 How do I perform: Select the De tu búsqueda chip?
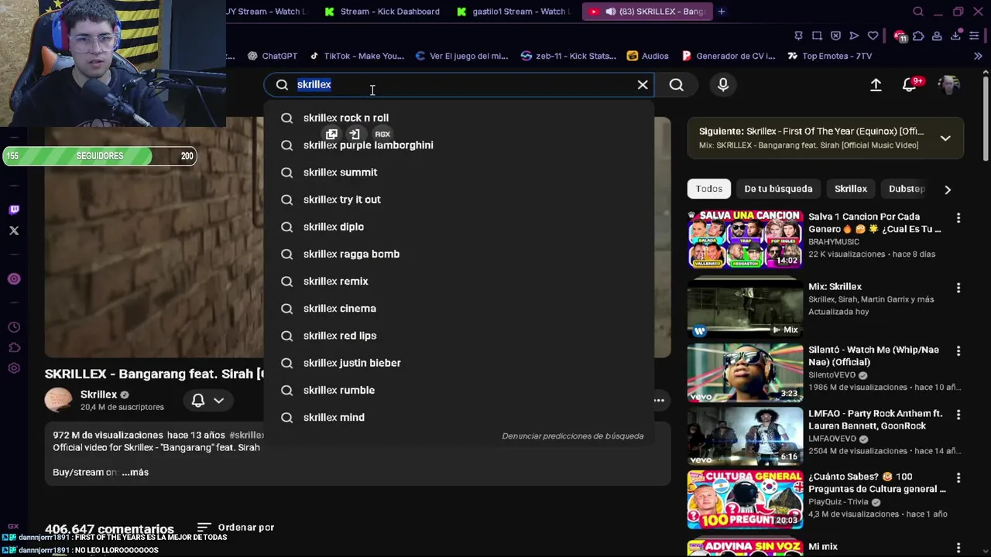coord(778,189)
